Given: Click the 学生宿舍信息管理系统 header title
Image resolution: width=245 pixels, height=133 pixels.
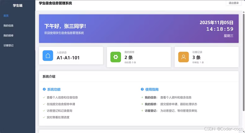Looking at the screenshot, I should pos(56,3).
